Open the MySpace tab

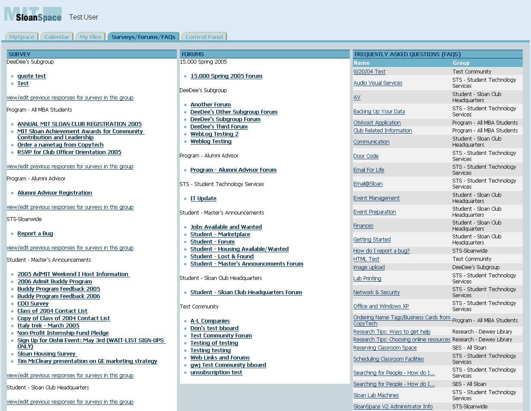pos(22,37)
